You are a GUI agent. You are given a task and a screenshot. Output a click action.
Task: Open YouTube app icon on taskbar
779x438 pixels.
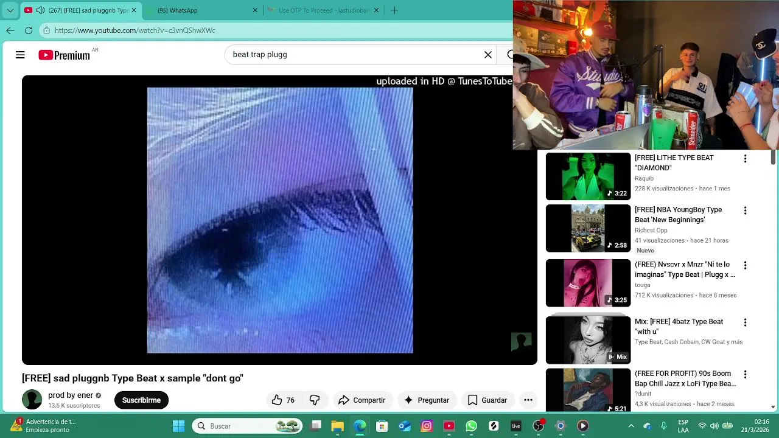pyautogui.click(x=449, y=426)
